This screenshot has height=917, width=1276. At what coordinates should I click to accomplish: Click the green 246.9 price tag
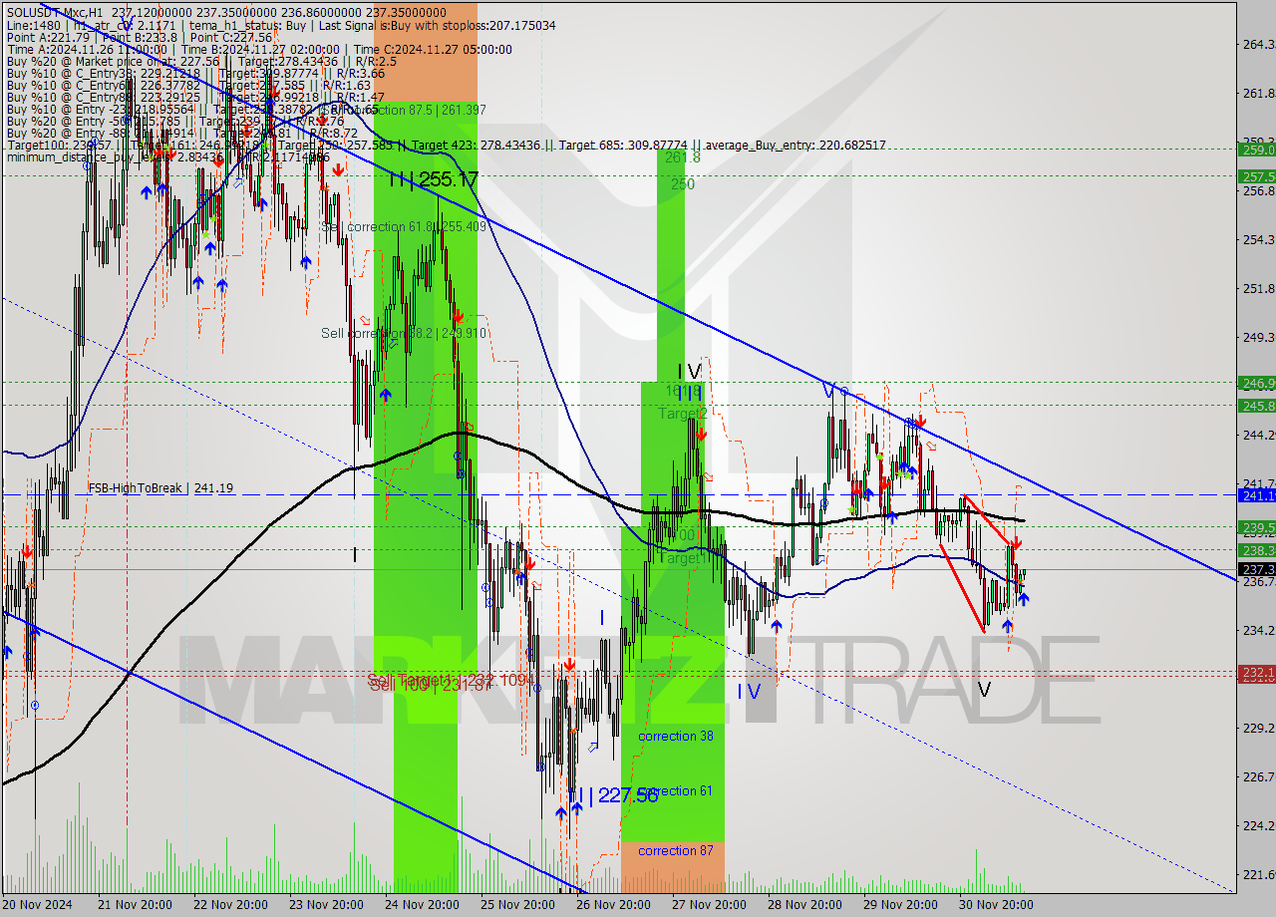click(1256, 382)
